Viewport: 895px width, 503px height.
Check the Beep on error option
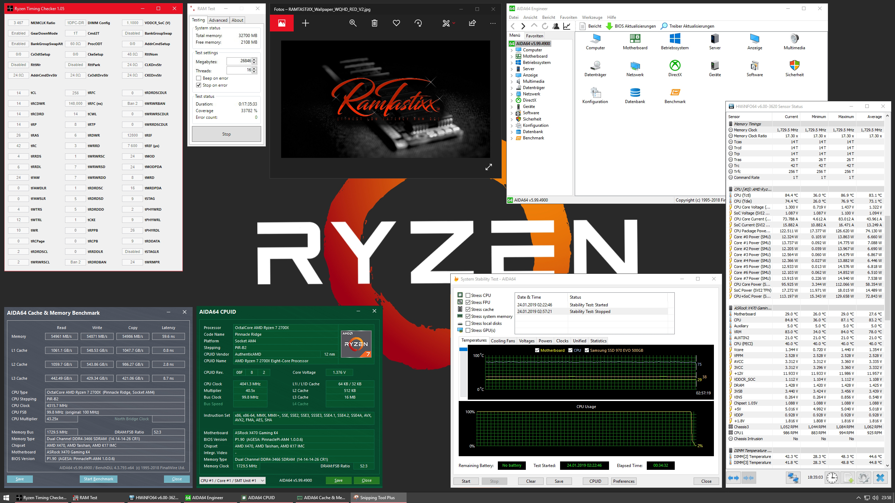pos(199,78)
